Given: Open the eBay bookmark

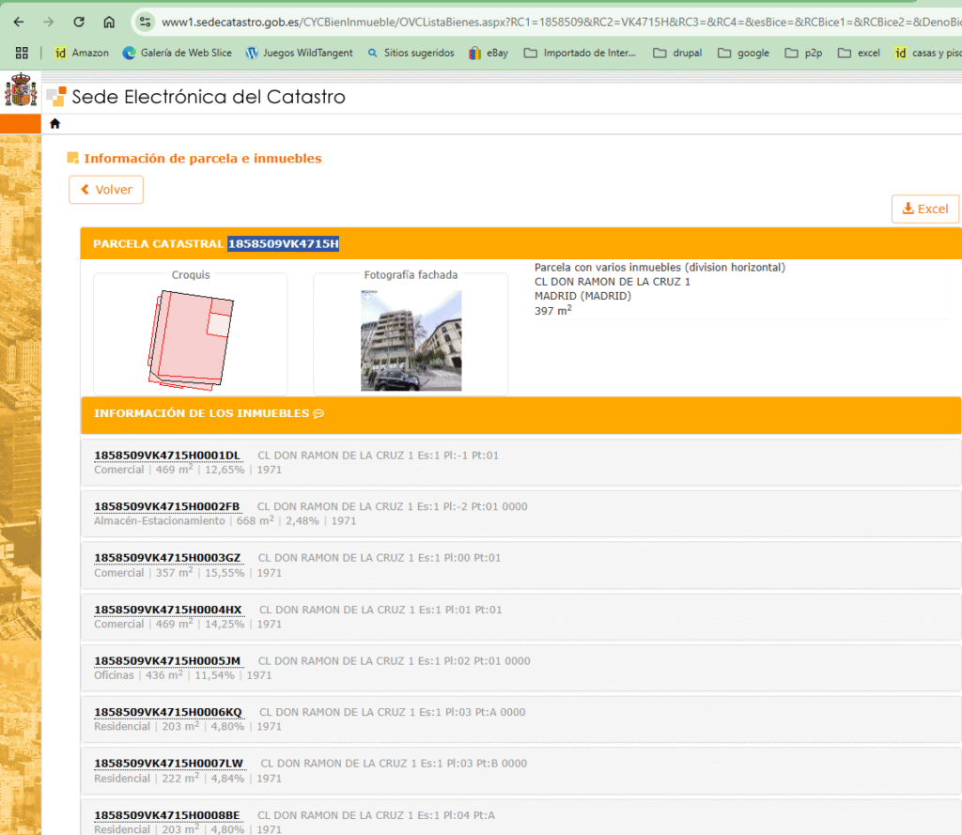Looking at the screenshot, I should 489,53.
